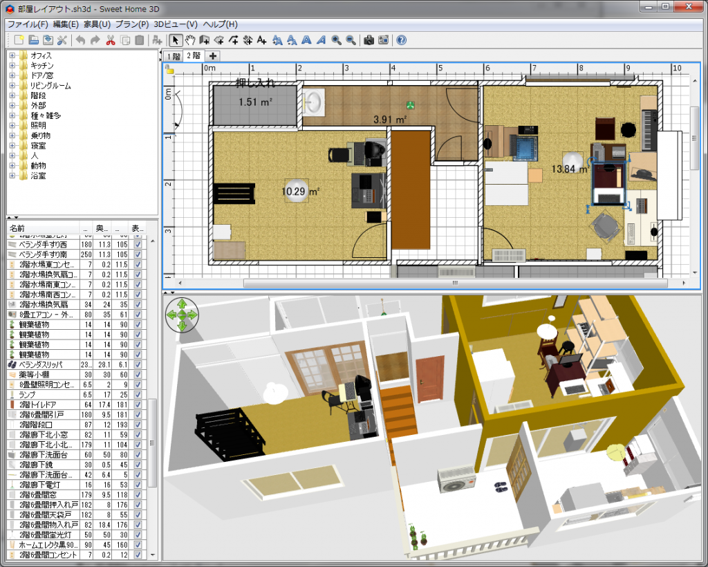The height and width of the screenshot is (567, 708).
Task: Click the plus tab to add level
Action: [213, 55]
